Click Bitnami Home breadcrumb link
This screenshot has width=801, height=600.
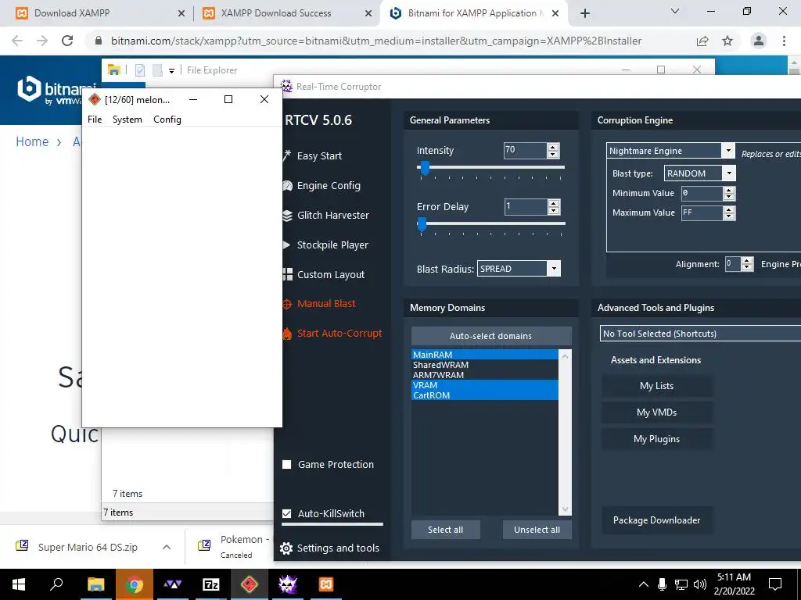(32, 142)
